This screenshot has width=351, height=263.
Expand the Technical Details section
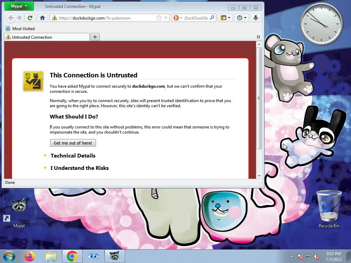click(73, 156)
